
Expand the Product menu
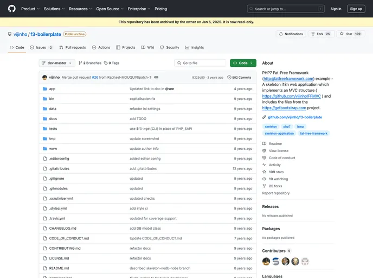[30, 9]
